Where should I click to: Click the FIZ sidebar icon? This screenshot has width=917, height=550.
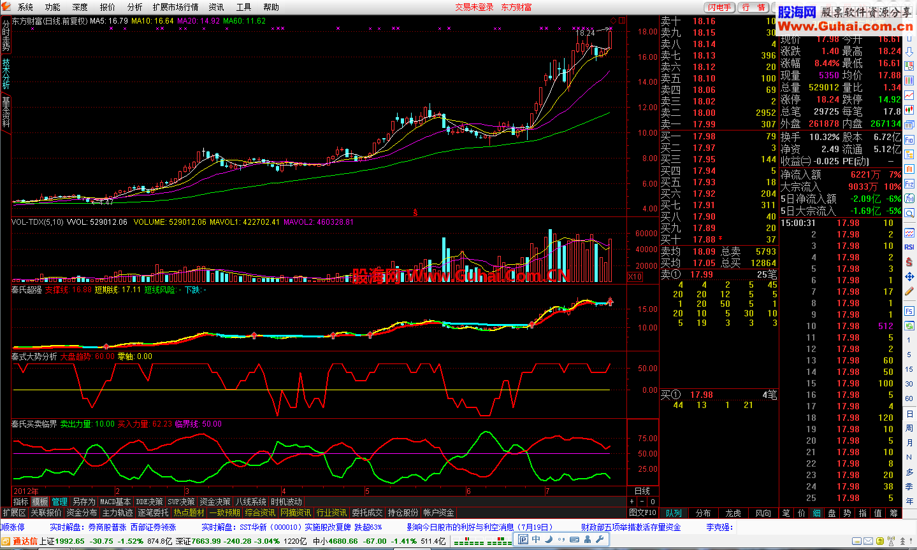click(x=909, y=184)
